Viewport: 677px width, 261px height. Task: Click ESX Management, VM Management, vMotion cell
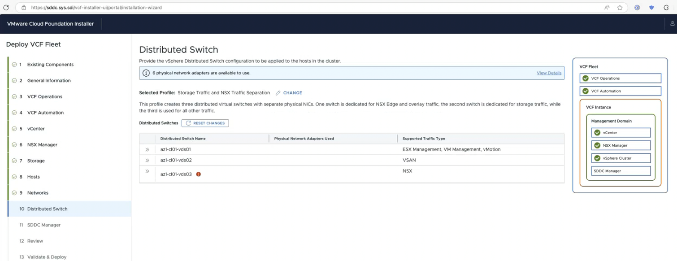[451, 149]
